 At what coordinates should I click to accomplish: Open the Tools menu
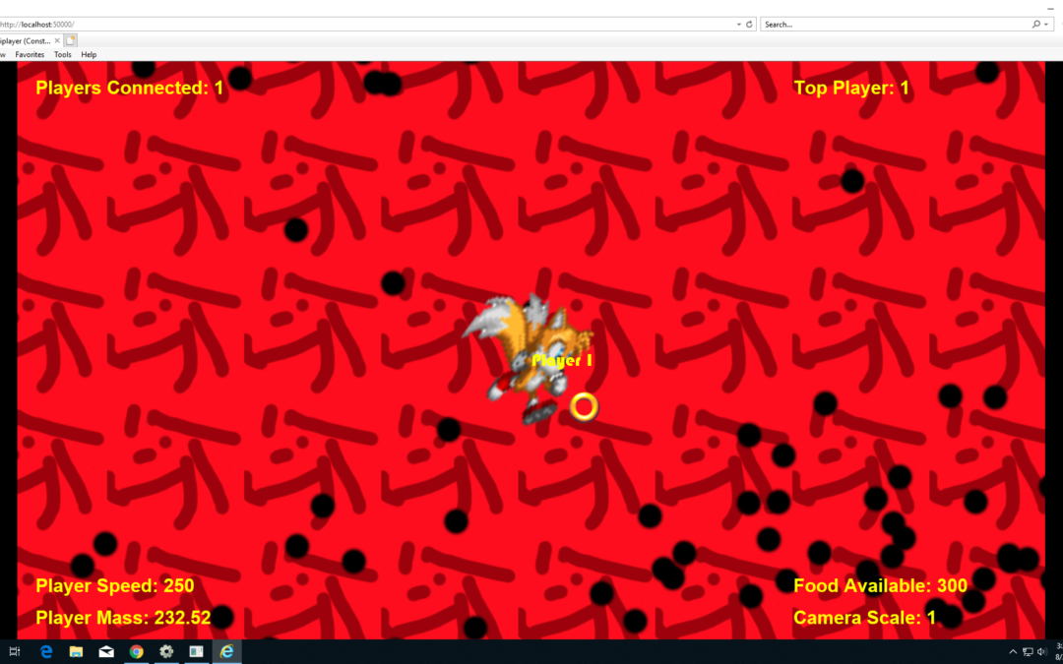tap(62, 55)
